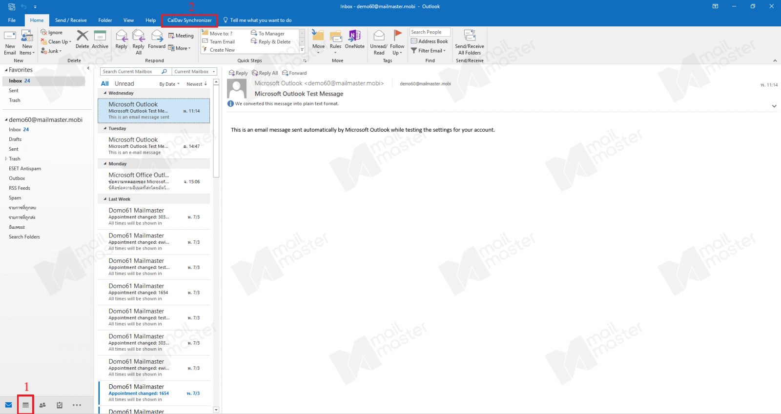
Task: Click the Search People field
Action: 430,32
